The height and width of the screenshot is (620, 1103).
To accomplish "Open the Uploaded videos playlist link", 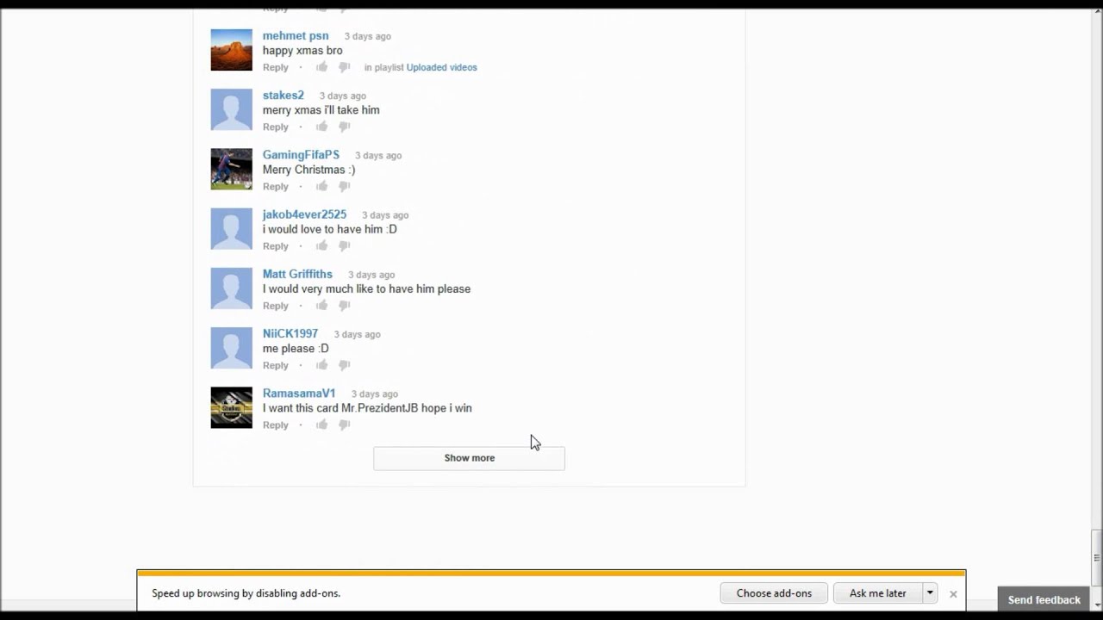I will 441,67.
